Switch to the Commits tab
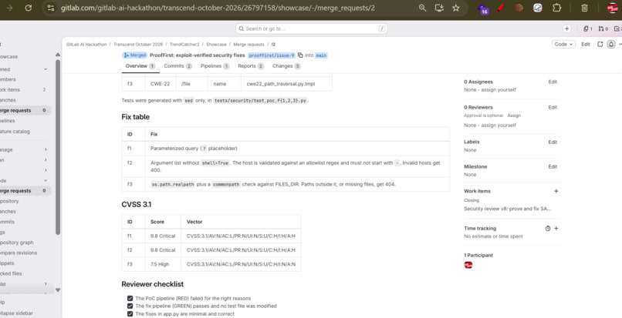 coord(177,66)
